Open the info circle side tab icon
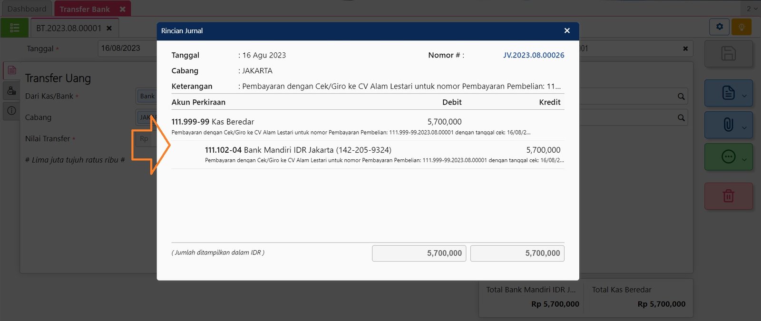 click(x=12, y=111)
